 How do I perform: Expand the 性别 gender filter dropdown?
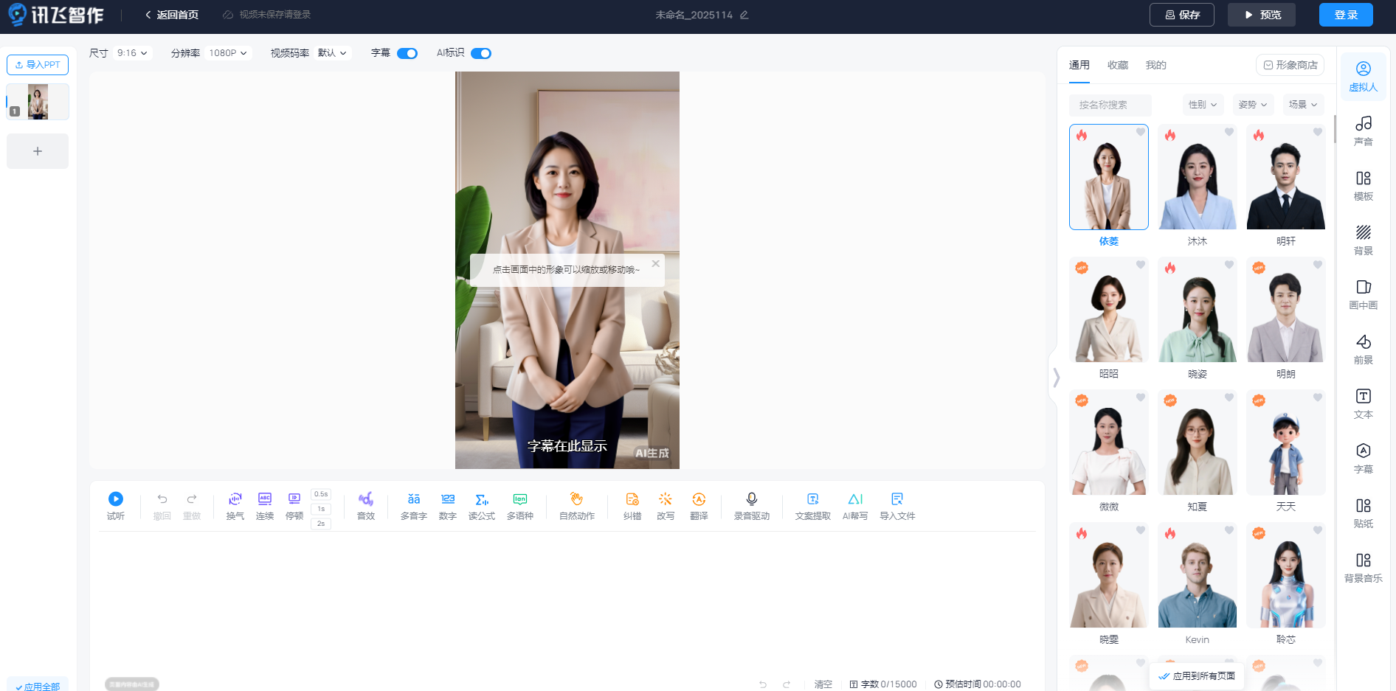1203,105
